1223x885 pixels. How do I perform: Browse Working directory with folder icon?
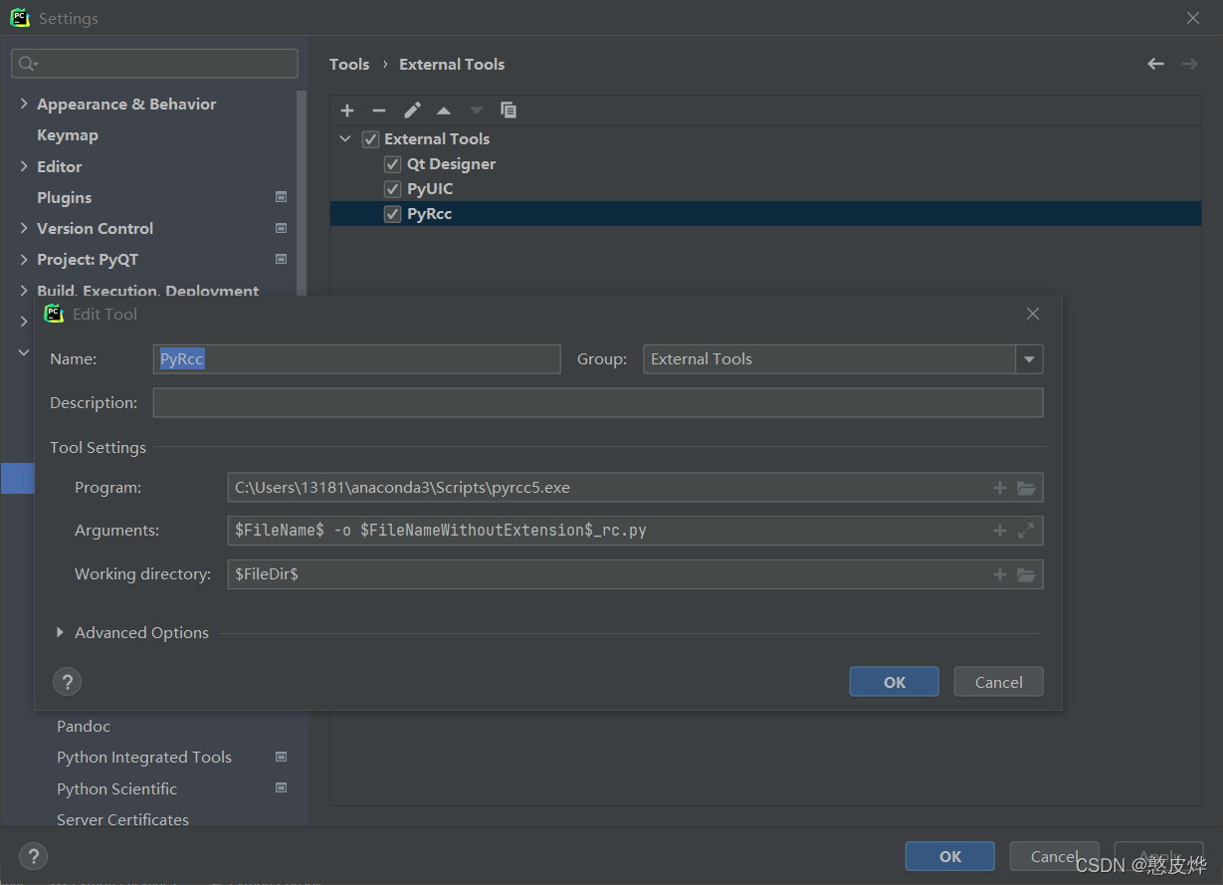click(x=1026, y=574)
